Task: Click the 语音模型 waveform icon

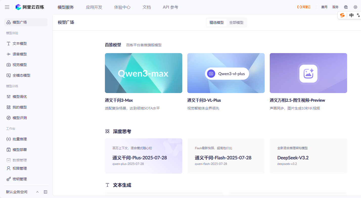Action: [x=8, y=54]
